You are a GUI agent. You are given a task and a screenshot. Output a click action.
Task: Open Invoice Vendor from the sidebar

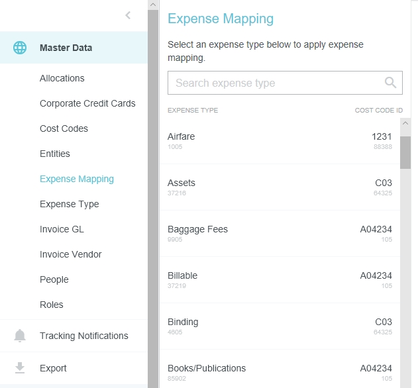pyautogui.click(x=70, y=254)
